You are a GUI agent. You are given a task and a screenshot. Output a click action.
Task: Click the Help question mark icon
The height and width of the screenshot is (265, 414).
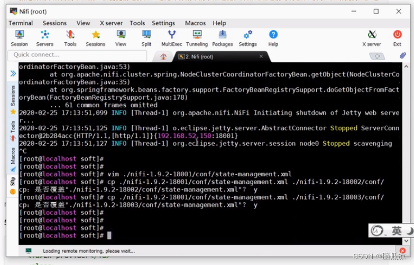click(273, 38)
